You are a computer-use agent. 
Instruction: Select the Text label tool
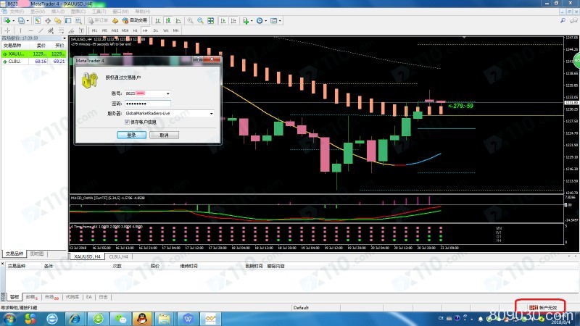click(x=81, y=30)
